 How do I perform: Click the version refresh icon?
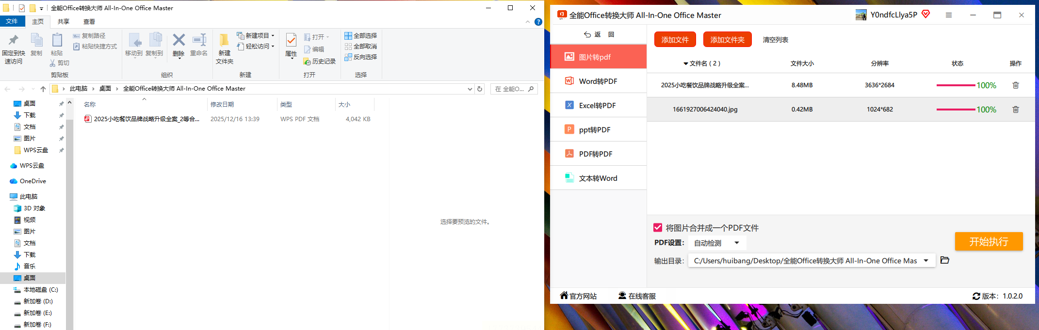point(976,296)
